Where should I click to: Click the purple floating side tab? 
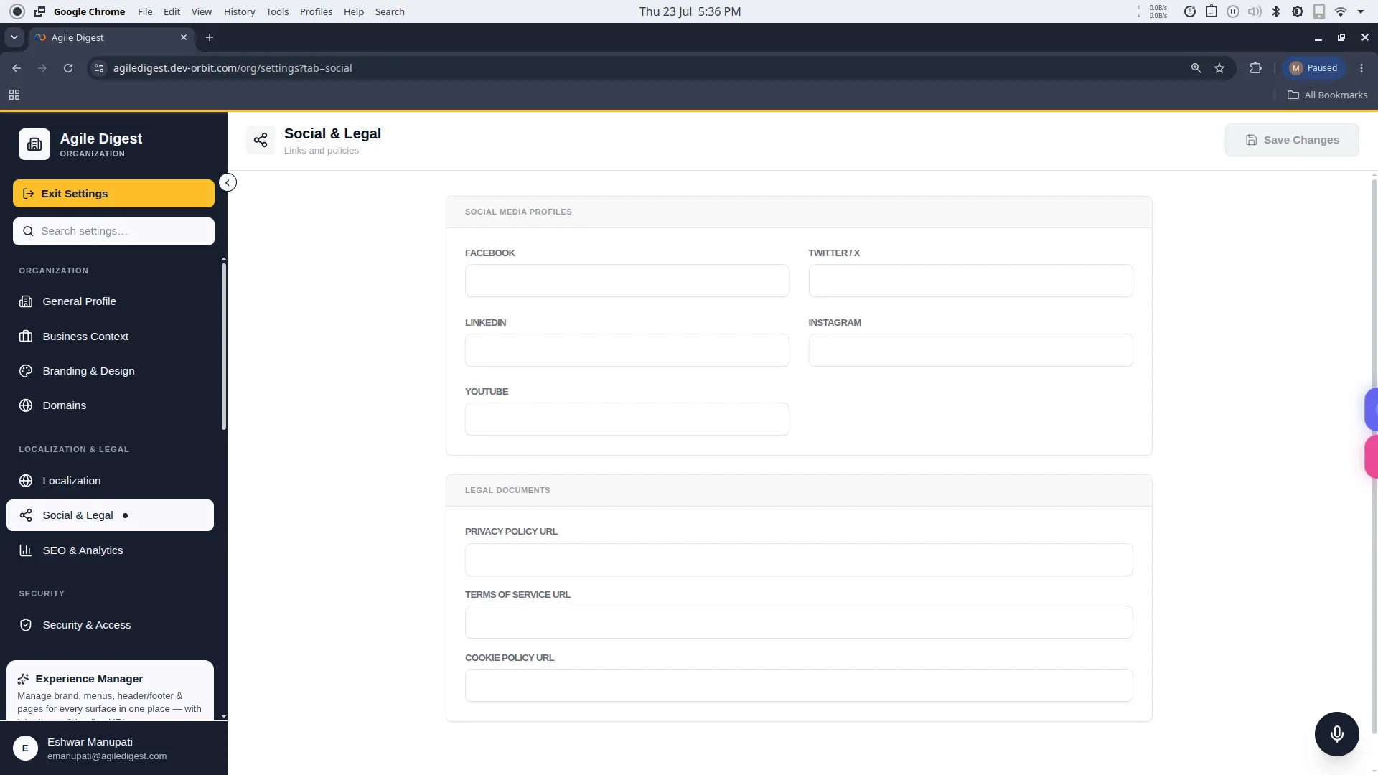tap(1371, 409)
